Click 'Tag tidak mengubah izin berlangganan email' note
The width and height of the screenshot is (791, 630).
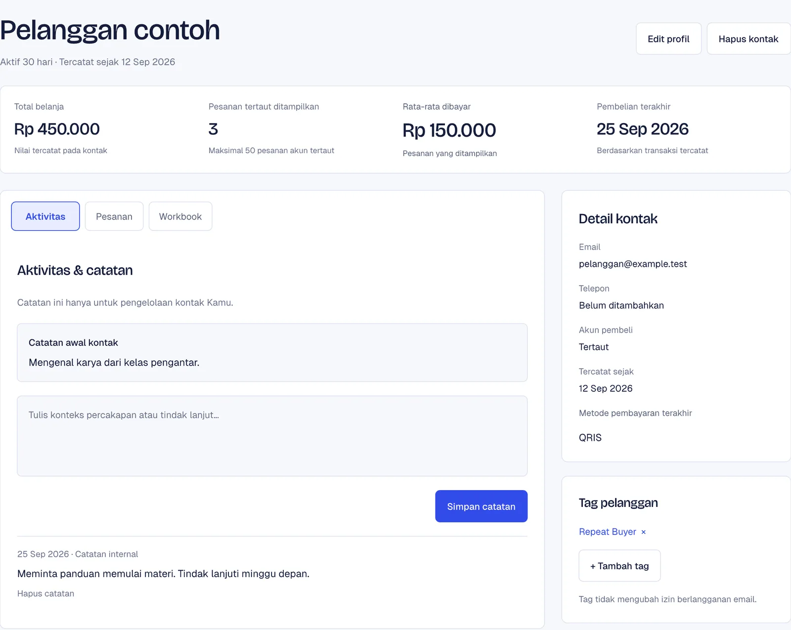pos(667,599)
